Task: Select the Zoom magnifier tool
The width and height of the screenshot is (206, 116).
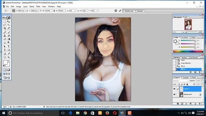Action: [x=9, y=57]
